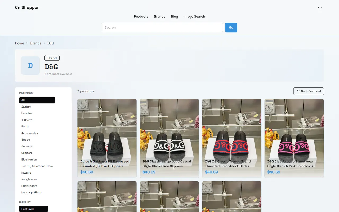Screen dimensions: 339x212
Task: Open Black & Pink Colorblock slides product
Action: click(294, 138)
